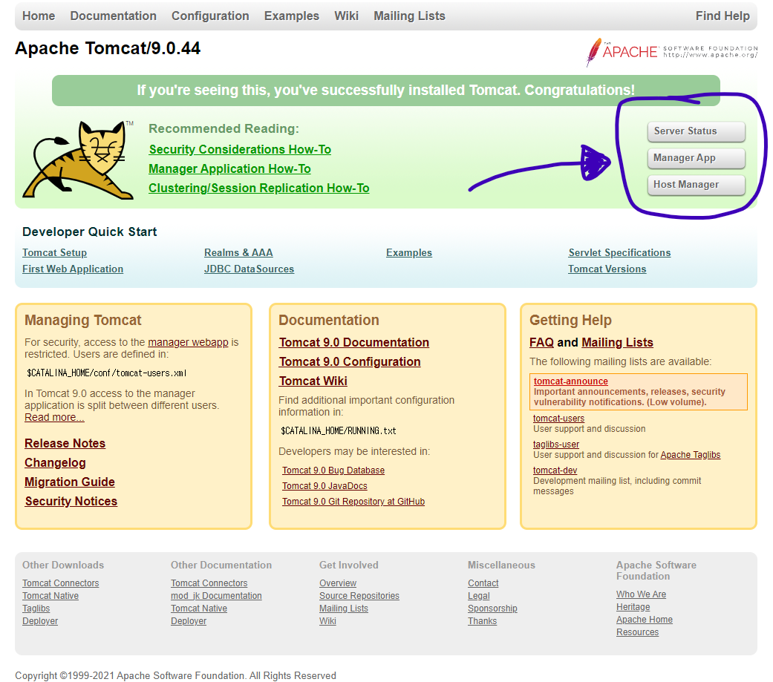Open the Manager App button

point(696,157)
